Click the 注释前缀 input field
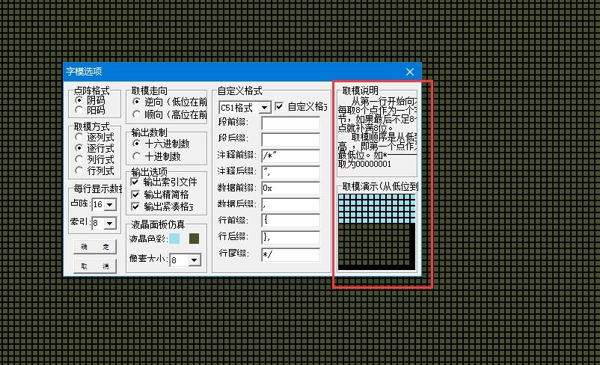600x365 pixels. click(291, 156)
